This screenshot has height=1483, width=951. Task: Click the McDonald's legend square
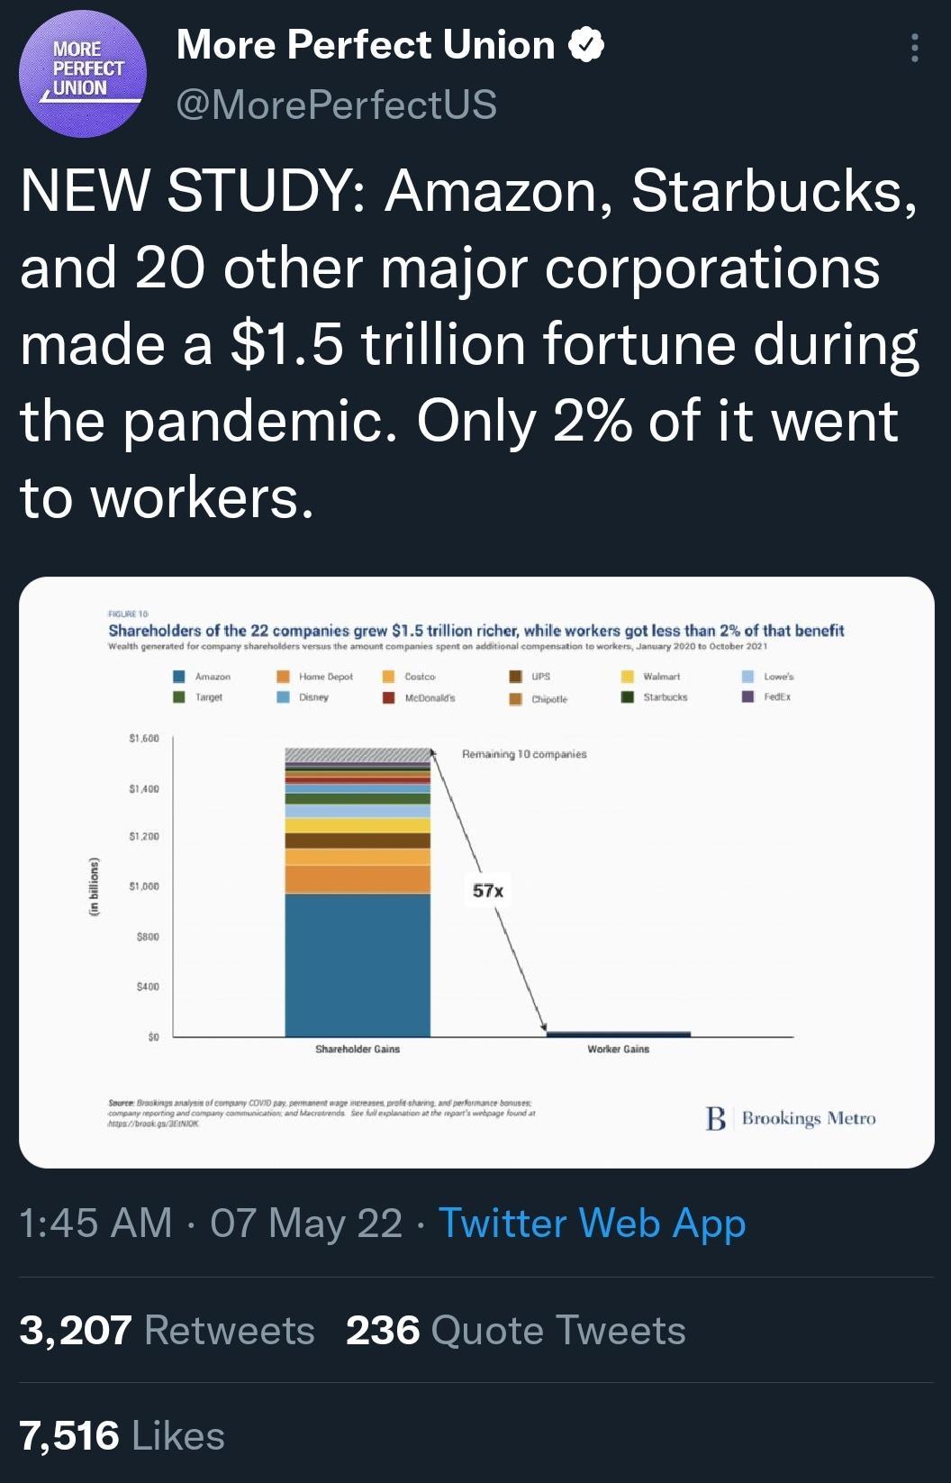tap(389, 696)
